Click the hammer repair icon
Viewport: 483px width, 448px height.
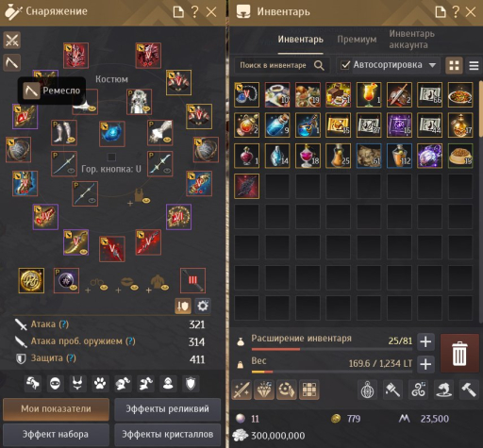(468, 390)
